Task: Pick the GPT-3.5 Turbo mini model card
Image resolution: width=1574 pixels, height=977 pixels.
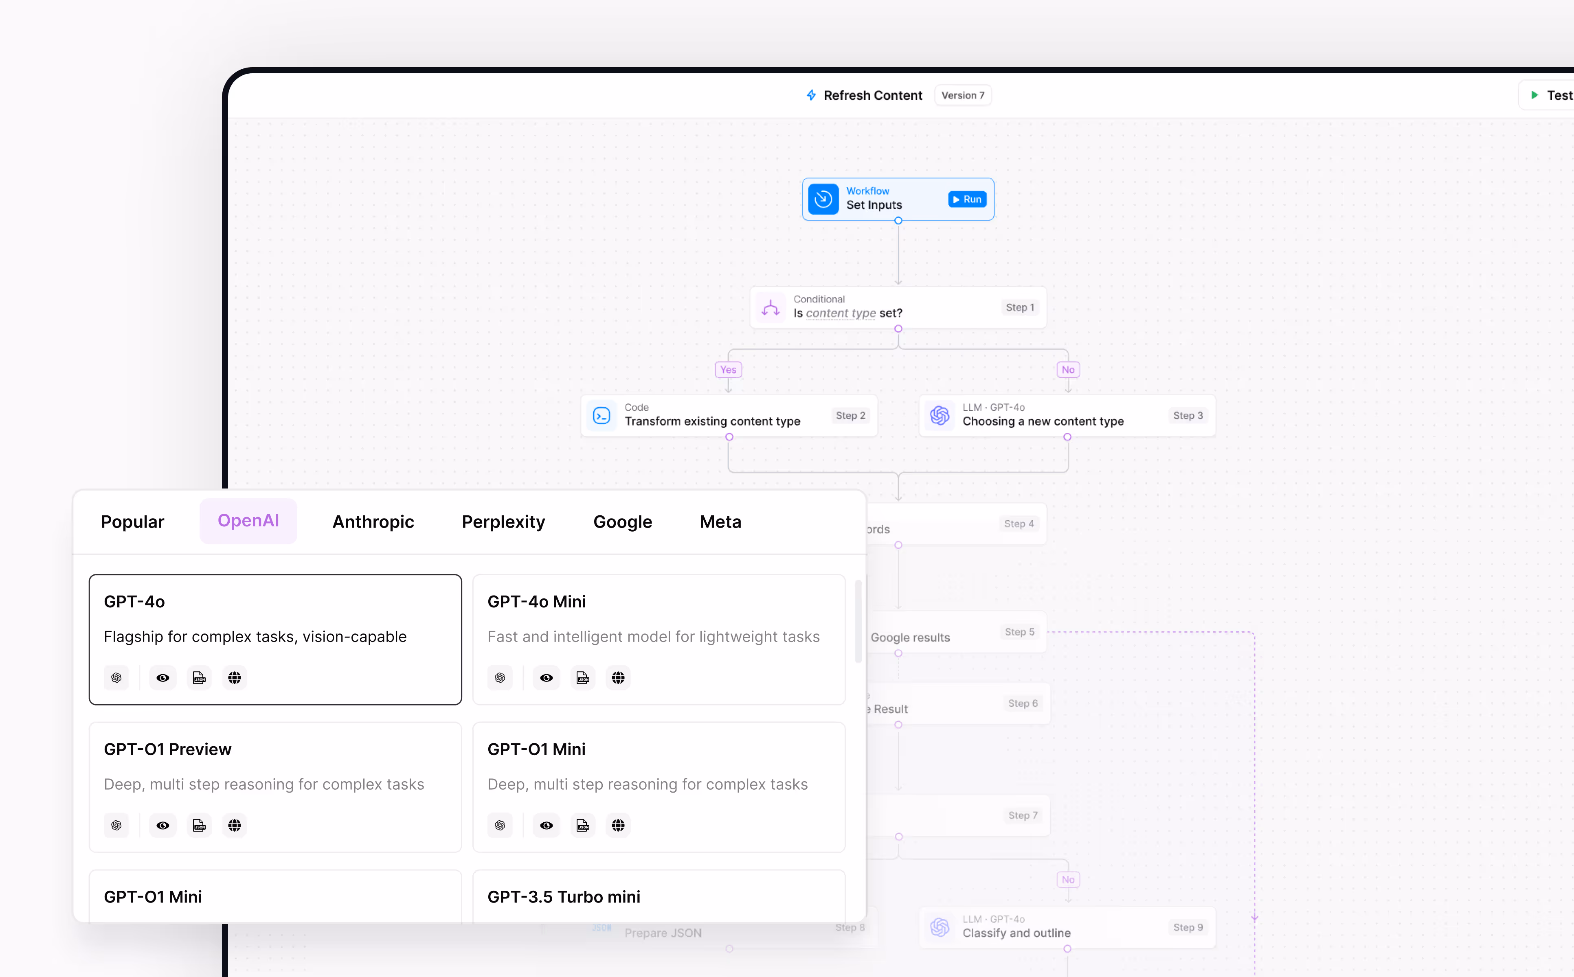Action: point(659,896)
